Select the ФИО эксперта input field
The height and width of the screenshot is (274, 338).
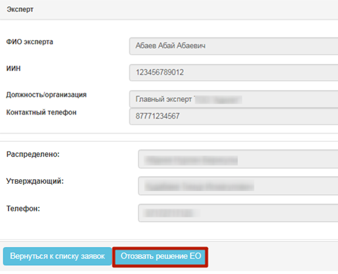tap(234, 46)
